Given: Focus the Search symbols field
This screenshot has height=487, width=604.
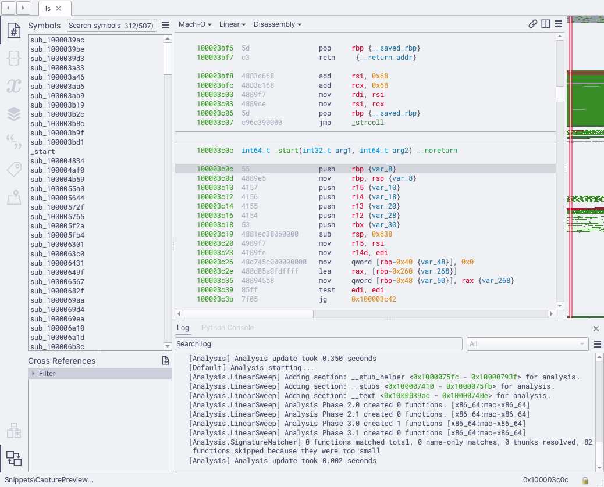Looking at the screenshot, I should click(112, 26).
